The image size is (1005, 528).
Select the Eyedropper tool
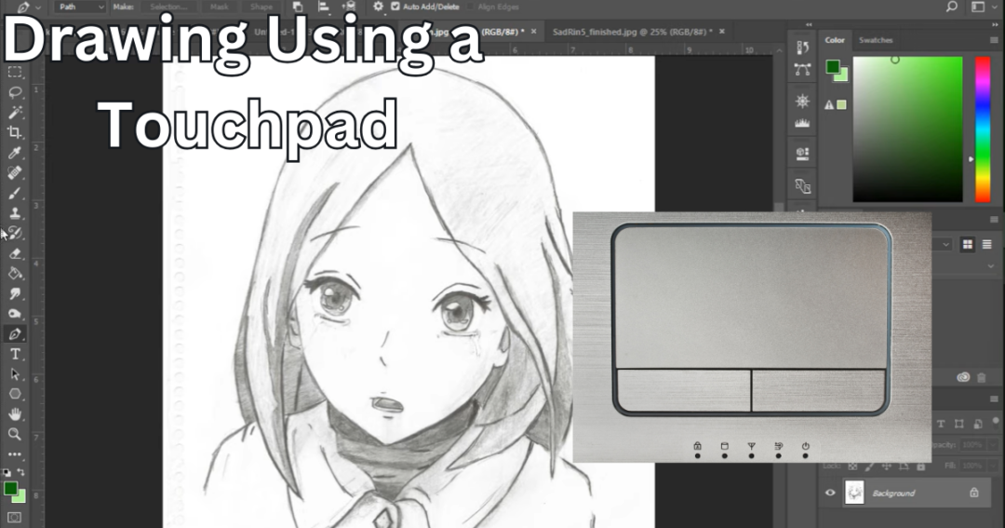pyautogui.click(x=15, y=153)
